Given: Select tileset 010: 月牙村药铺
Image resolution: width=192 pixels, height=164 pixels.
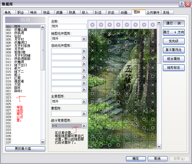Looking at the screenshot, I should tap(23, 56).
